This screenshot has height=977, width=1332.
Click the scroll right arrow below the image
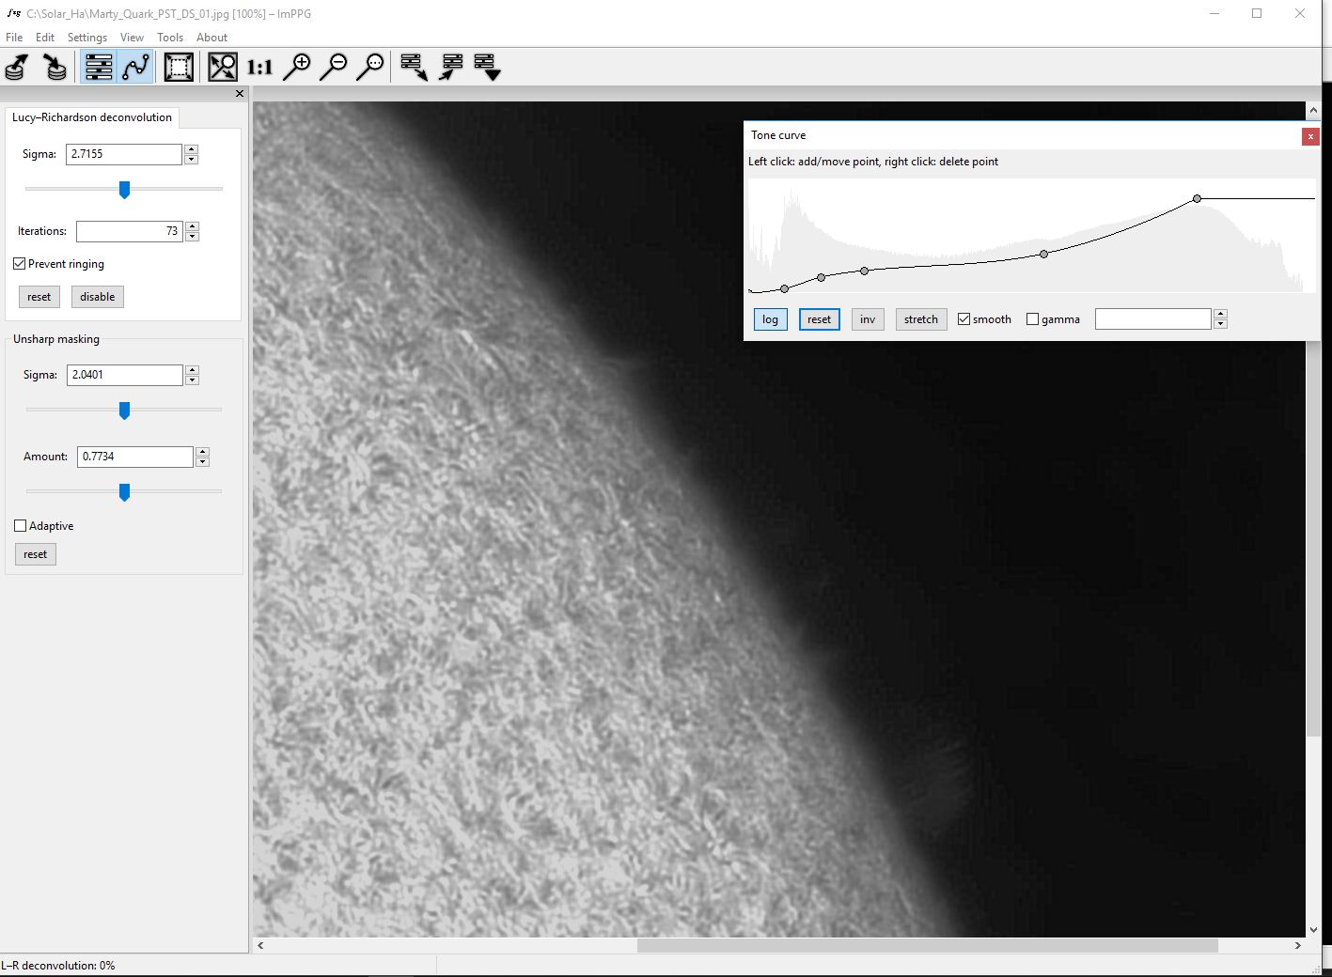(x=1298, y=946)
